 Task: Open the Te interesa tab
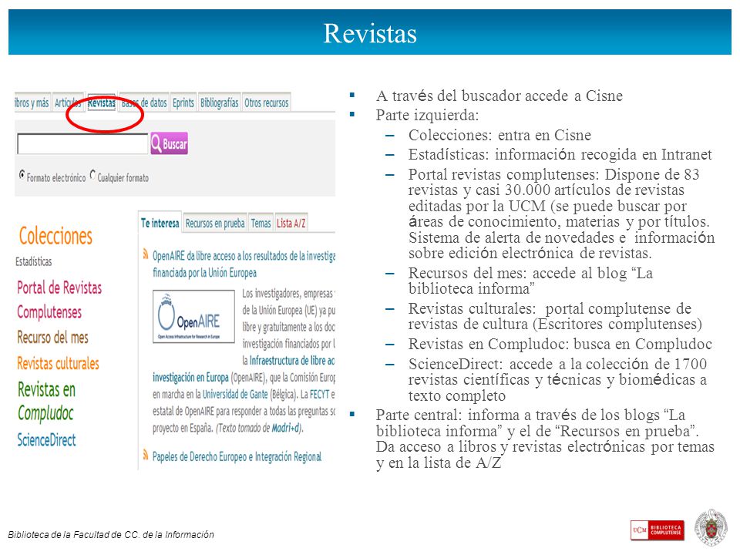160,223
